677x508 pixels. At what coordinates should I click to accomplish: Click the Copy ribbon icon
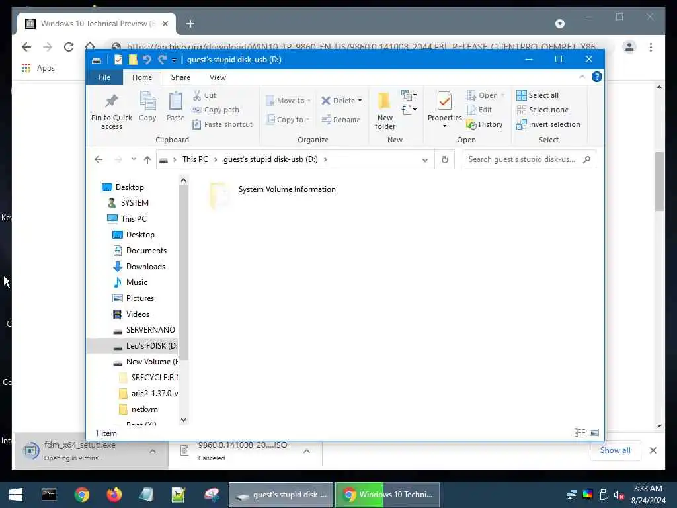point(147,106)
